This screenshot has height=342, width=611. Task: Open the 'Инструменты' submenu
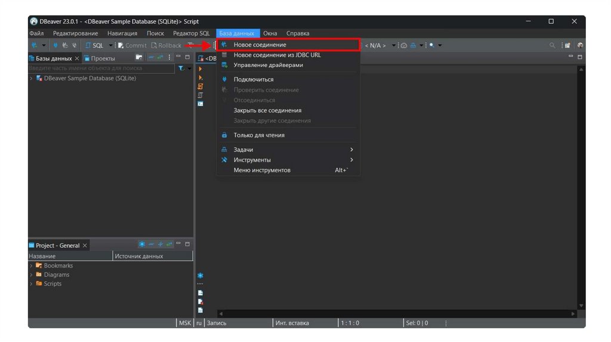coord(252,160)
